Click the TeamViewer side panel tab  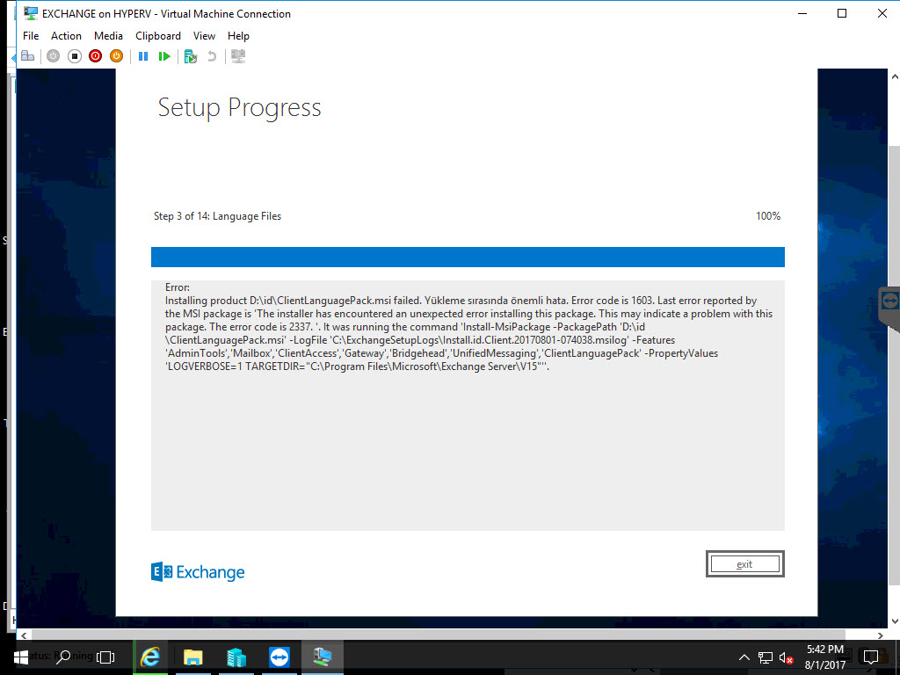click(x=889, y=307)
